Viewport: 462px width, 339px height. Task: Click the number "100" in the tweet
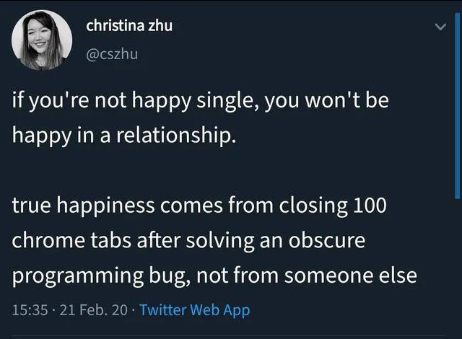(x=370, y=205)
